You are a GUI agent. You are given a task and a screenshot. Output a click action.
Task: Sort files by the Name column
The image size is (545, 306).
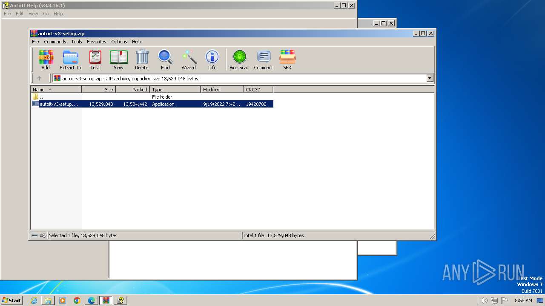tap(56, 90)
